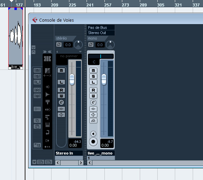The width and height of the screenshot is (203, 180).
Task: Open Pas de Bus input routing
Action: point(101,28)
